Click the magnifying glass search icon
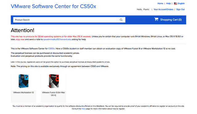Viewport: 197px width, 114px height. pyautogui.click(x=121, y=20)
